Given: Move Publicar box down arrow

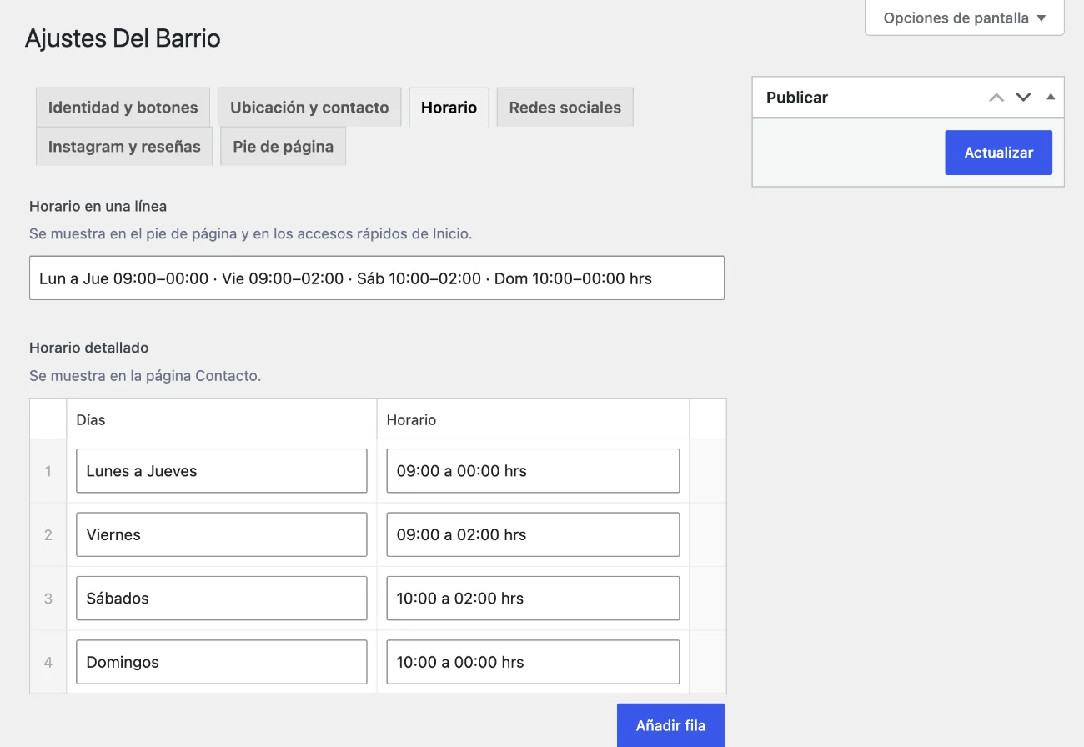Looking at the screenshot, I should pyautogui.click(x=1023, y=98).
